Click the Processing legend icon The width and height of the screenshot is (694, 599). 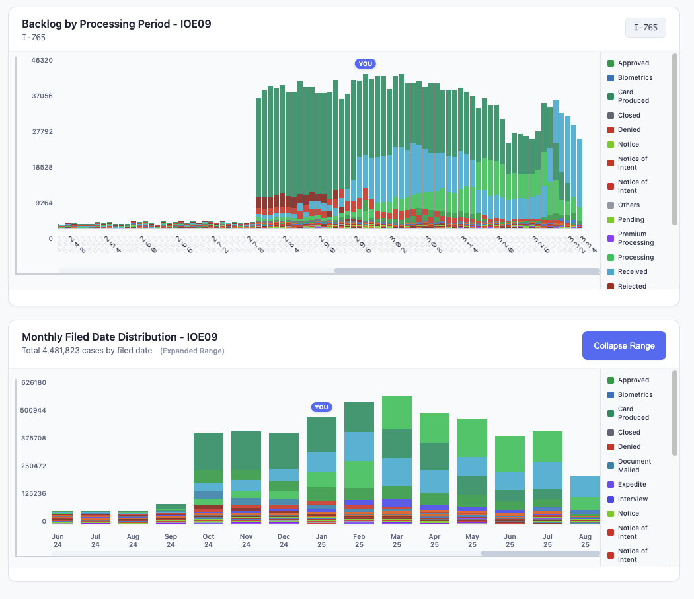[x=609, y=257]
